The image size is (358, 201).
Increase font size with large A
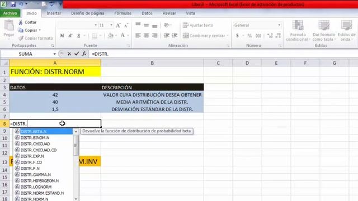click(x=118, y=25)
